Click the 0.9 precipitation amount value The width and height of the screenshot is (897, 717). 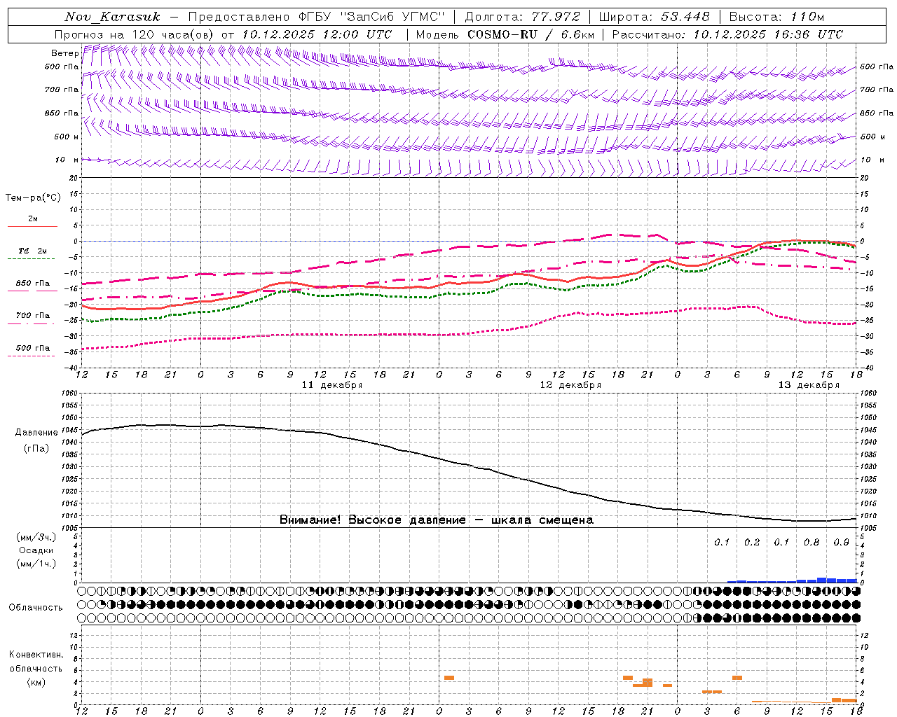[842, 542]
